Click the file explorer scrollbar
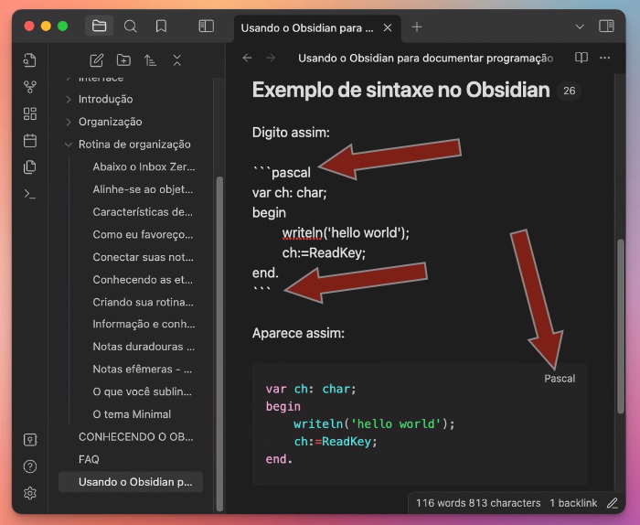This screenshot has width=640, height=525. pos(219,343)
